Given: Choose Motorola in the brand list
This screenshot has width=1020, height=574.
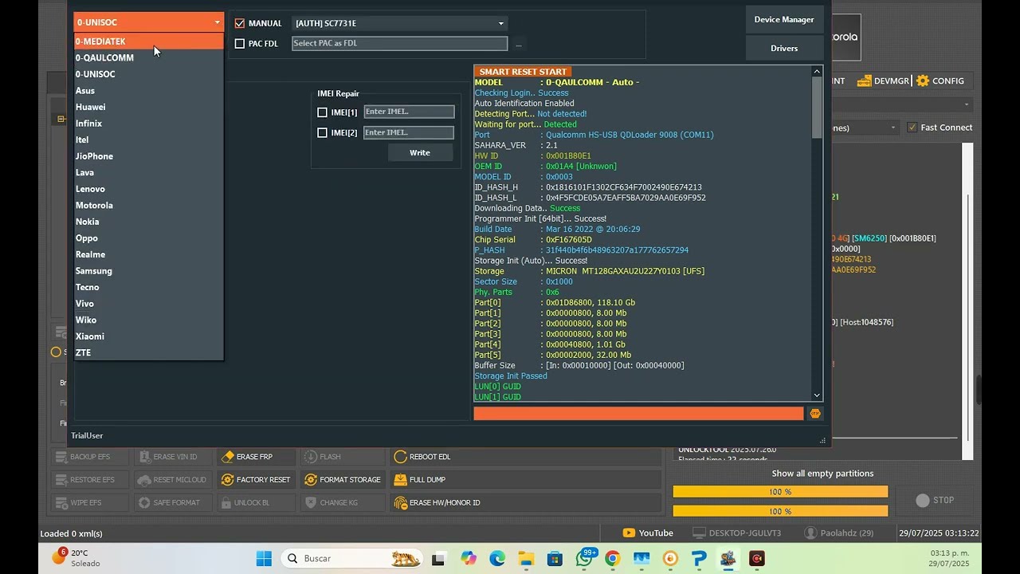Looking at the screenshot, I should pyautogui.click(x=149, y=206).
